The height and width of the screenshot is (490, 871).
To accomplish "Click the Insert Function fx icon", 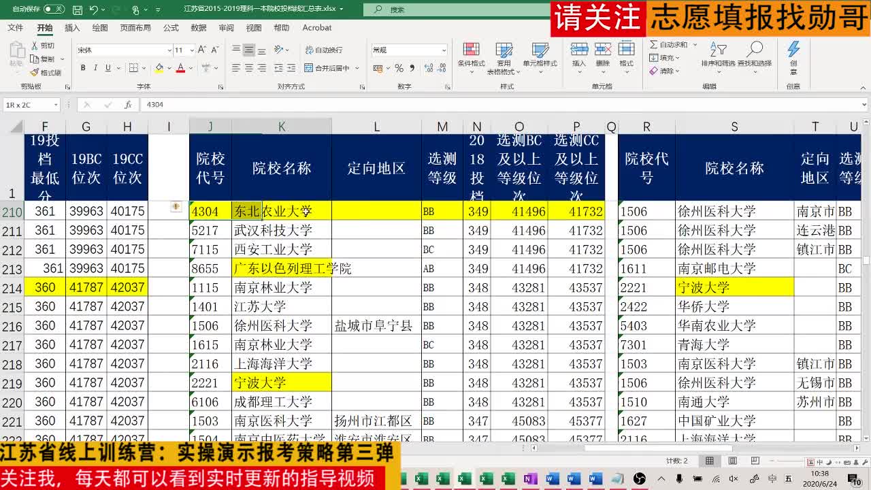I will (x=127, y=105).
